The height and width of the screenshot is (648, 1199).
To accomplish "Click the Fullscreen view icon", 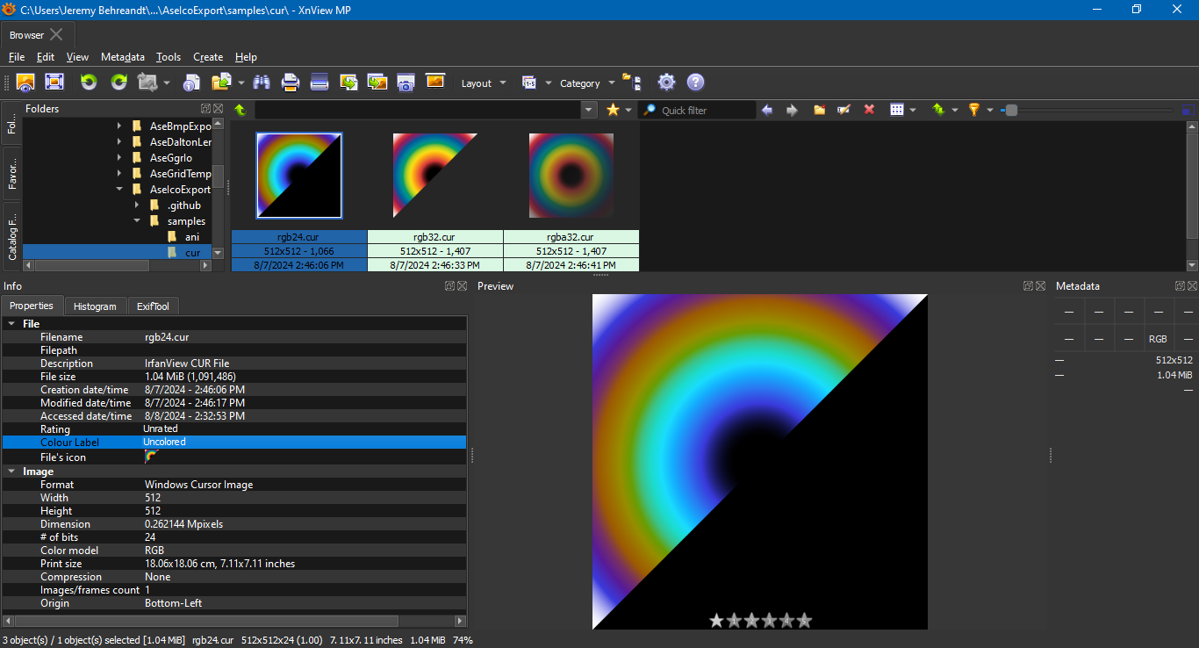I will (54, 83).
